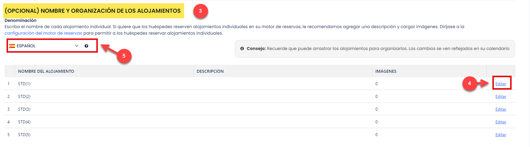This screenshot has height=147, width=530.
Task: Select the STD(2) accommodation row name
Action: pos(24,96)
